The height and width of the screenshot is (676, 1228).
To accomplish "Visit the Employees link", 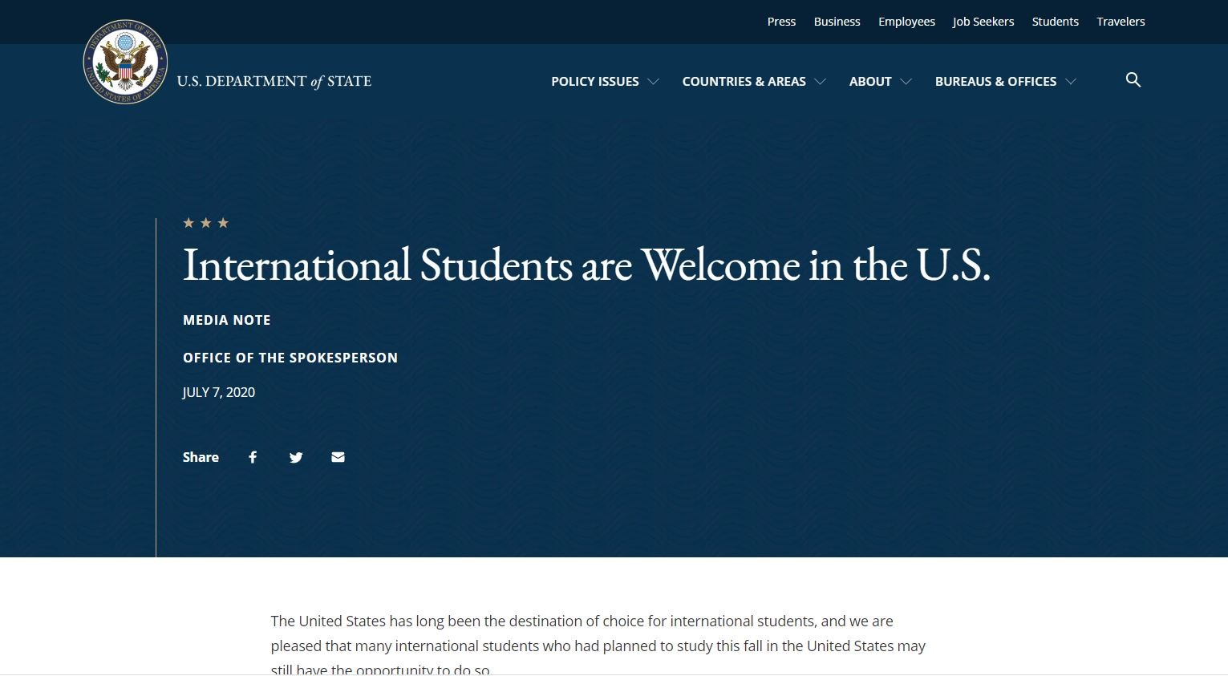I will click(906, 22).
